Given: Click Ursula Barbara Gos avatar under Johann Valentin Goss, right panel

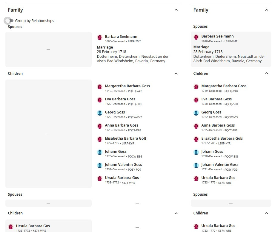Looking at the screenshot, I should 196,178.
